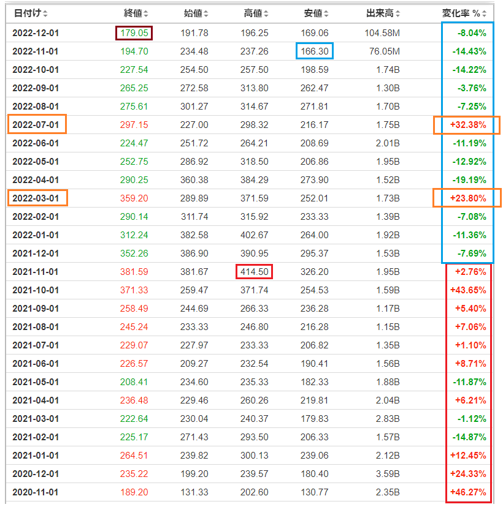Select opening price 301.27
This screenshot has height=507, width=503.
194,107
